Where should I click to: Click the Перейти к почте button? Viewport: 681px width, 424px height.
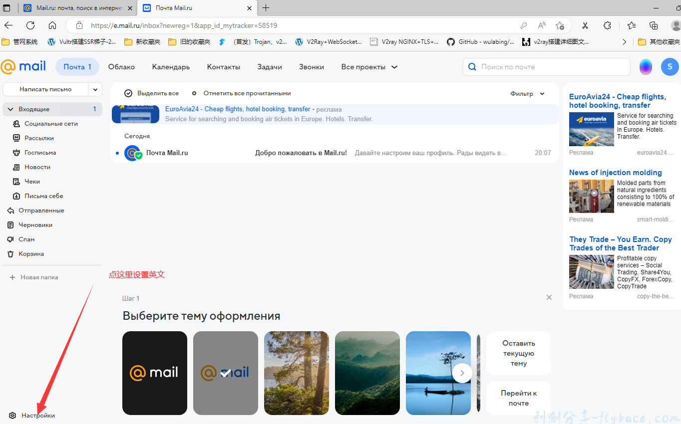[x=518, y=398]
